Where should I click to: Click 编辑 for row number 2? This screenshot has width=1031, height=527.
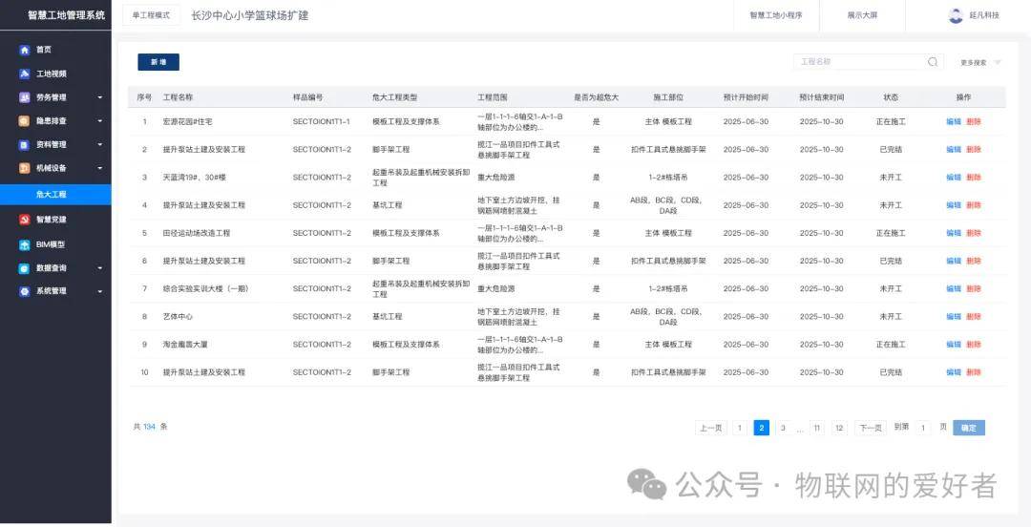point(954,149)
